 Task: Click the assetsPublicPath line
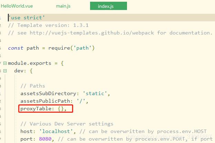[x=54, y=101]
